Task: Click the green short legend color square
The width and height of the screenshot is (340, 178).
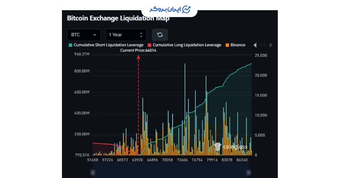Action: pos(70,45)
